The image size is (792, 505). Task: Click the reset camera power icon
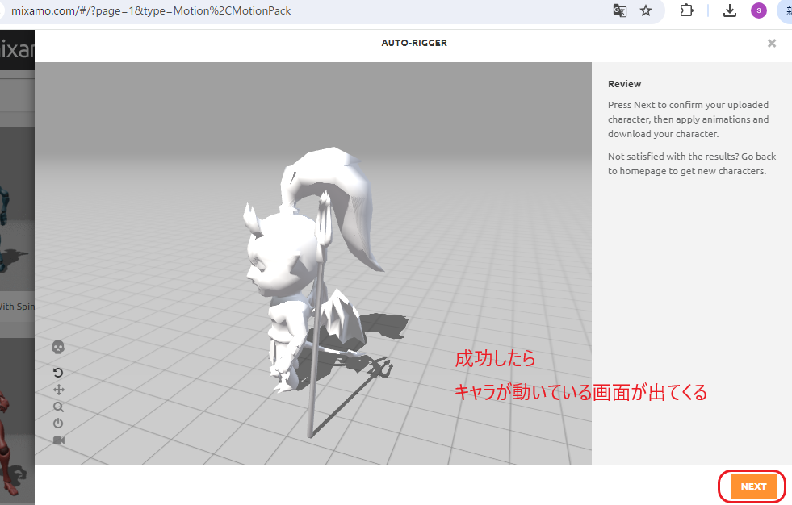tap(58, 424)
